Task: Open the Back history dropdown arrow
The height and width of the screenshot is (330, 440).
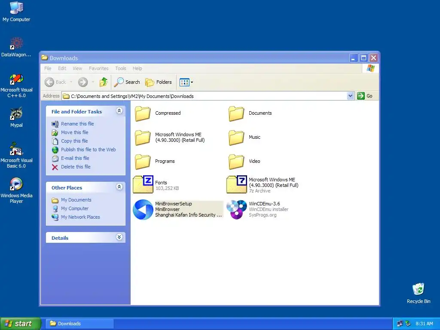Action: point(71,82)
